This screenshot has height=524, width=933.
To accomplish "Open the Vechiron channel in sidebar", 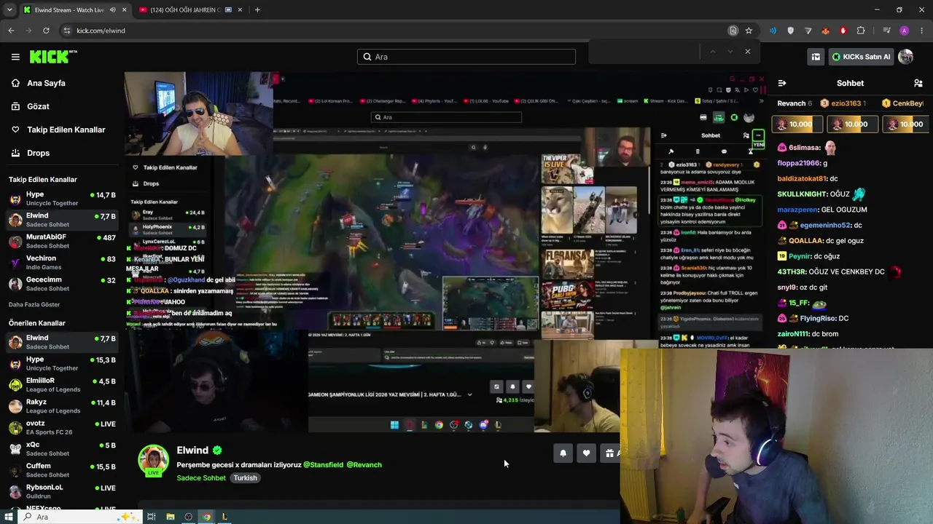I will click(x=62, y=262).
